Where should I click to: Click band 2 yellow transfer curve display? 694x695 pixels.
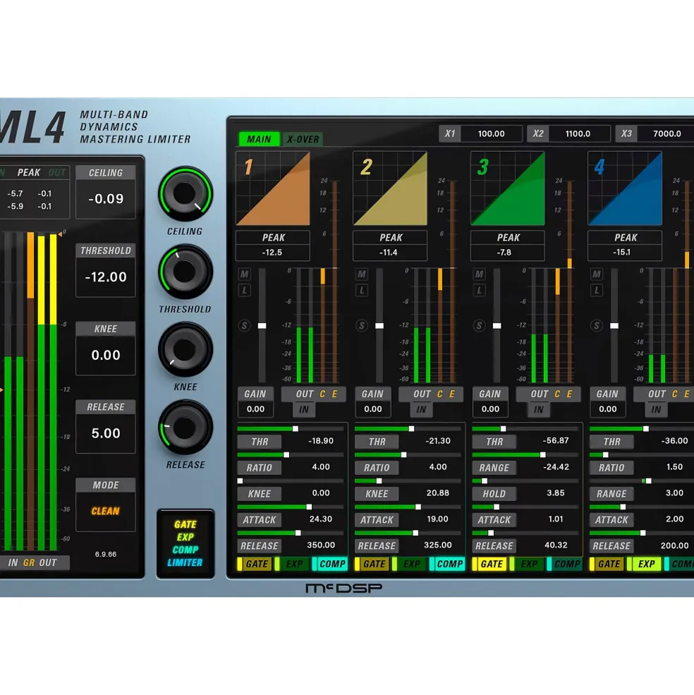[391, 188]
